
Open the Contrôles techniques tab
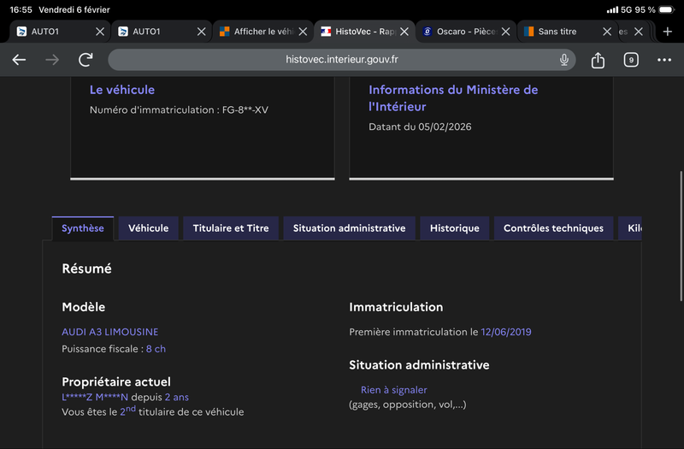(553, 228)
